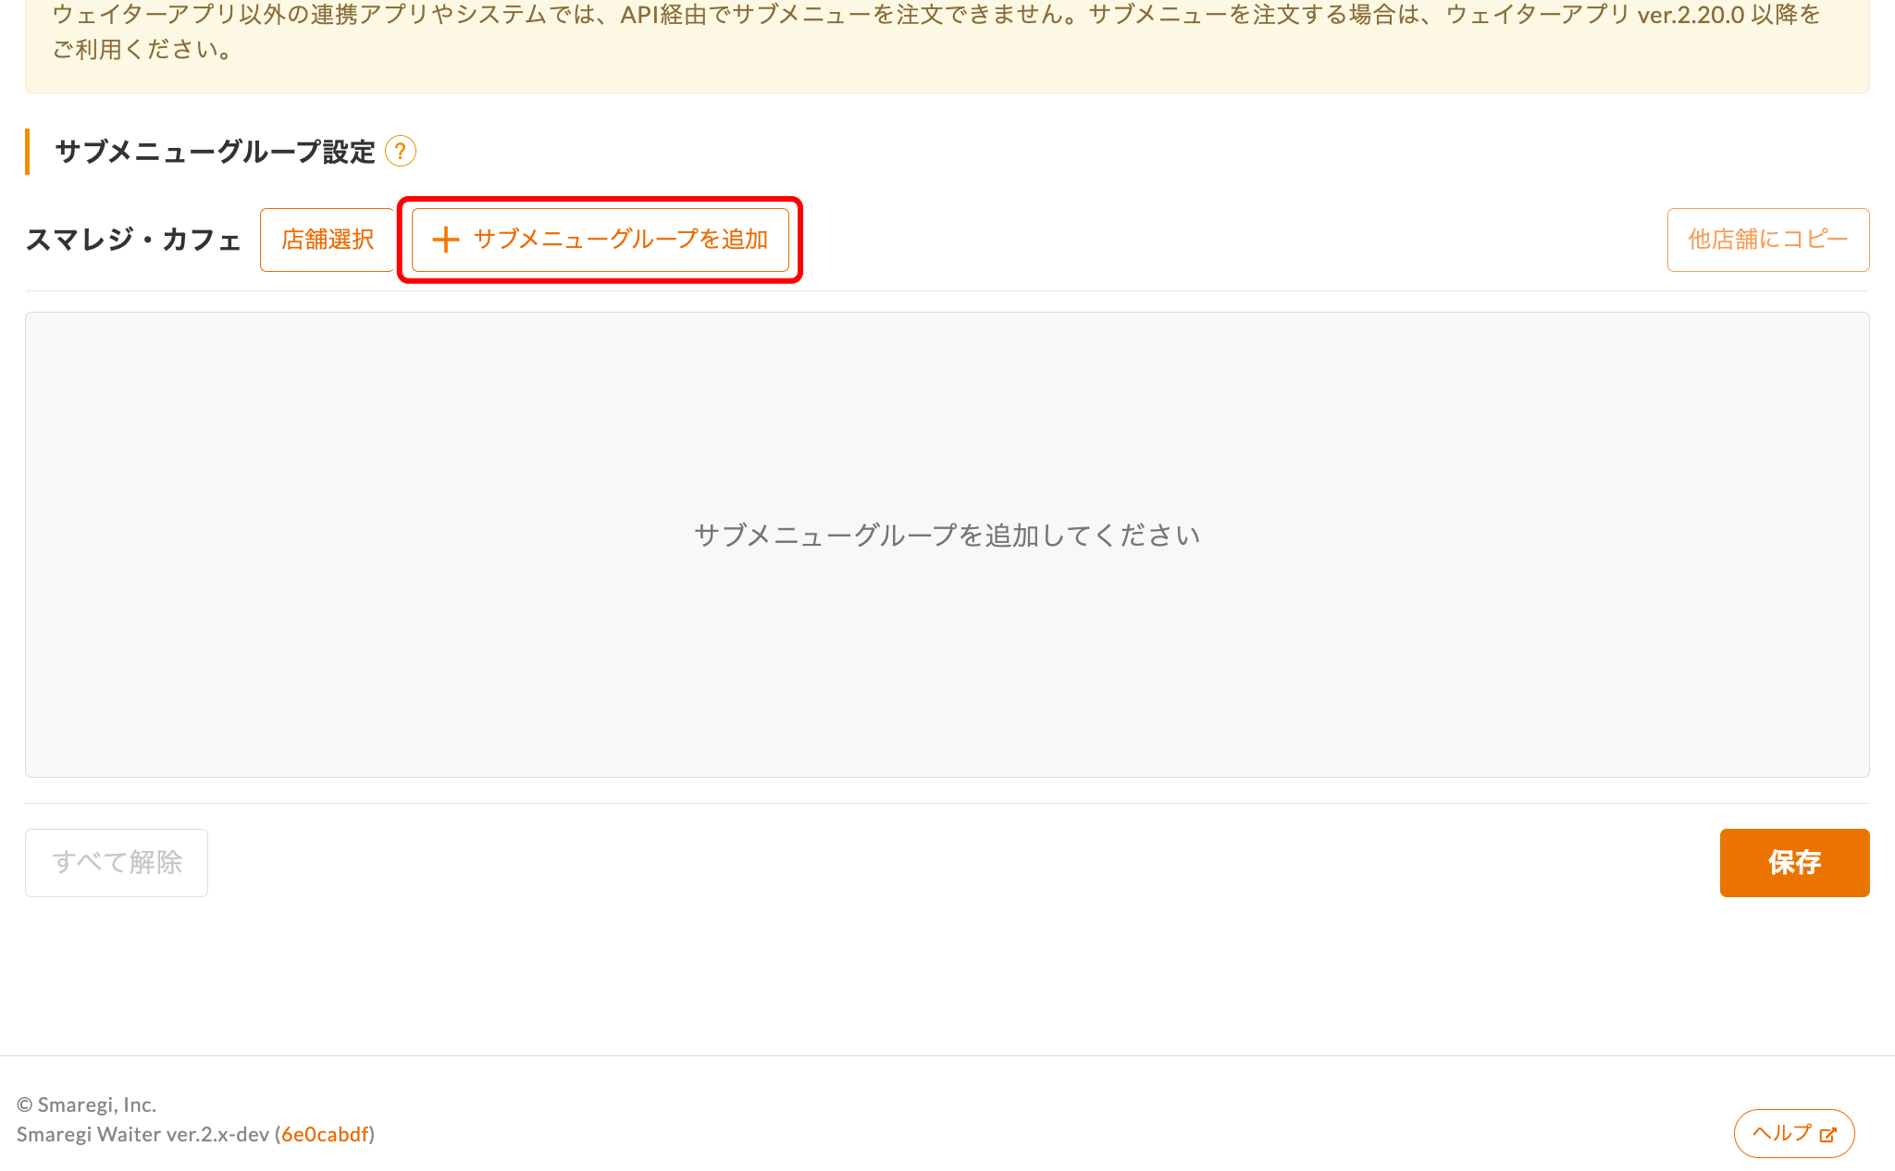Select the サブメニューグループ設定 section heading
This screenshot has height=1171, width=1895.
tap(215, 152)
